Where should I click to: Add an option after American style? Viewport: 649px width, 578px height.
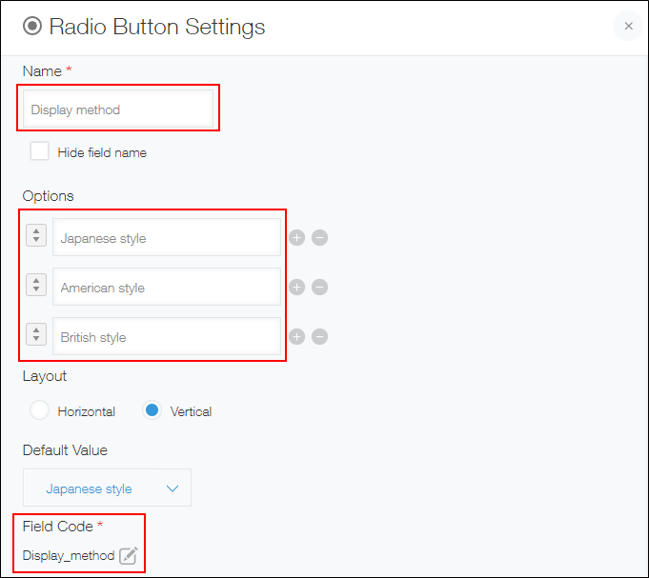tap(296, 287)
